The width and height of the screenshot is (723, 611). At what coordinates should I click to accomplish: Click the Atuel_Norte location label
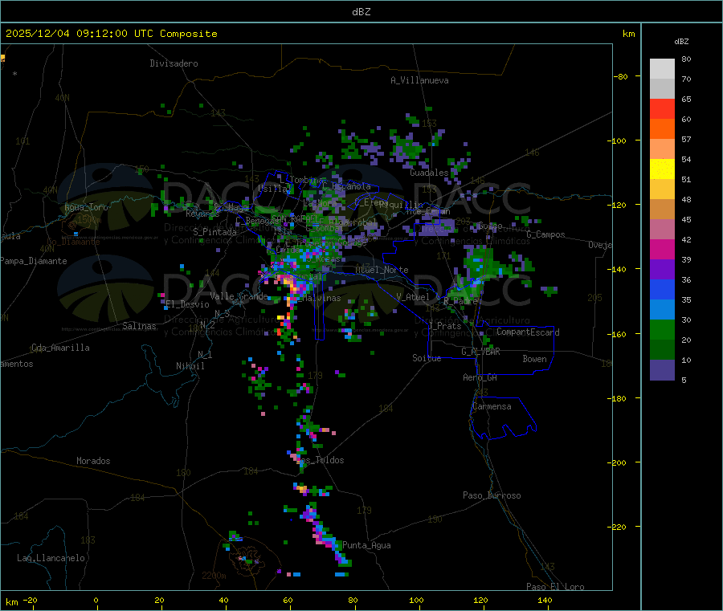(x=382, y=270)
